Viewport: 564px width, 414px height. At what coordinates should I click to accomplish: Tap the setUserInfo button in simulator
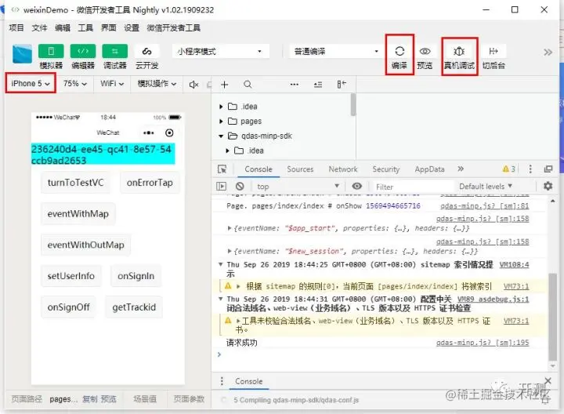[x=70, y=276]
